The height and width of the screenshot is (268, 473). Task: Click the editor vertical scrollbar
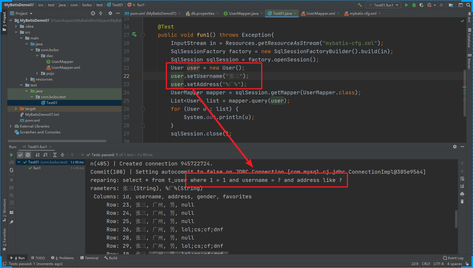pos(464,93)
